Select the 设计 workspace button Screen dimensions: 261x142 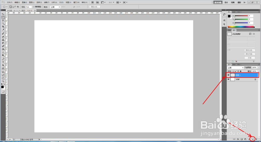tap(226, 2)
